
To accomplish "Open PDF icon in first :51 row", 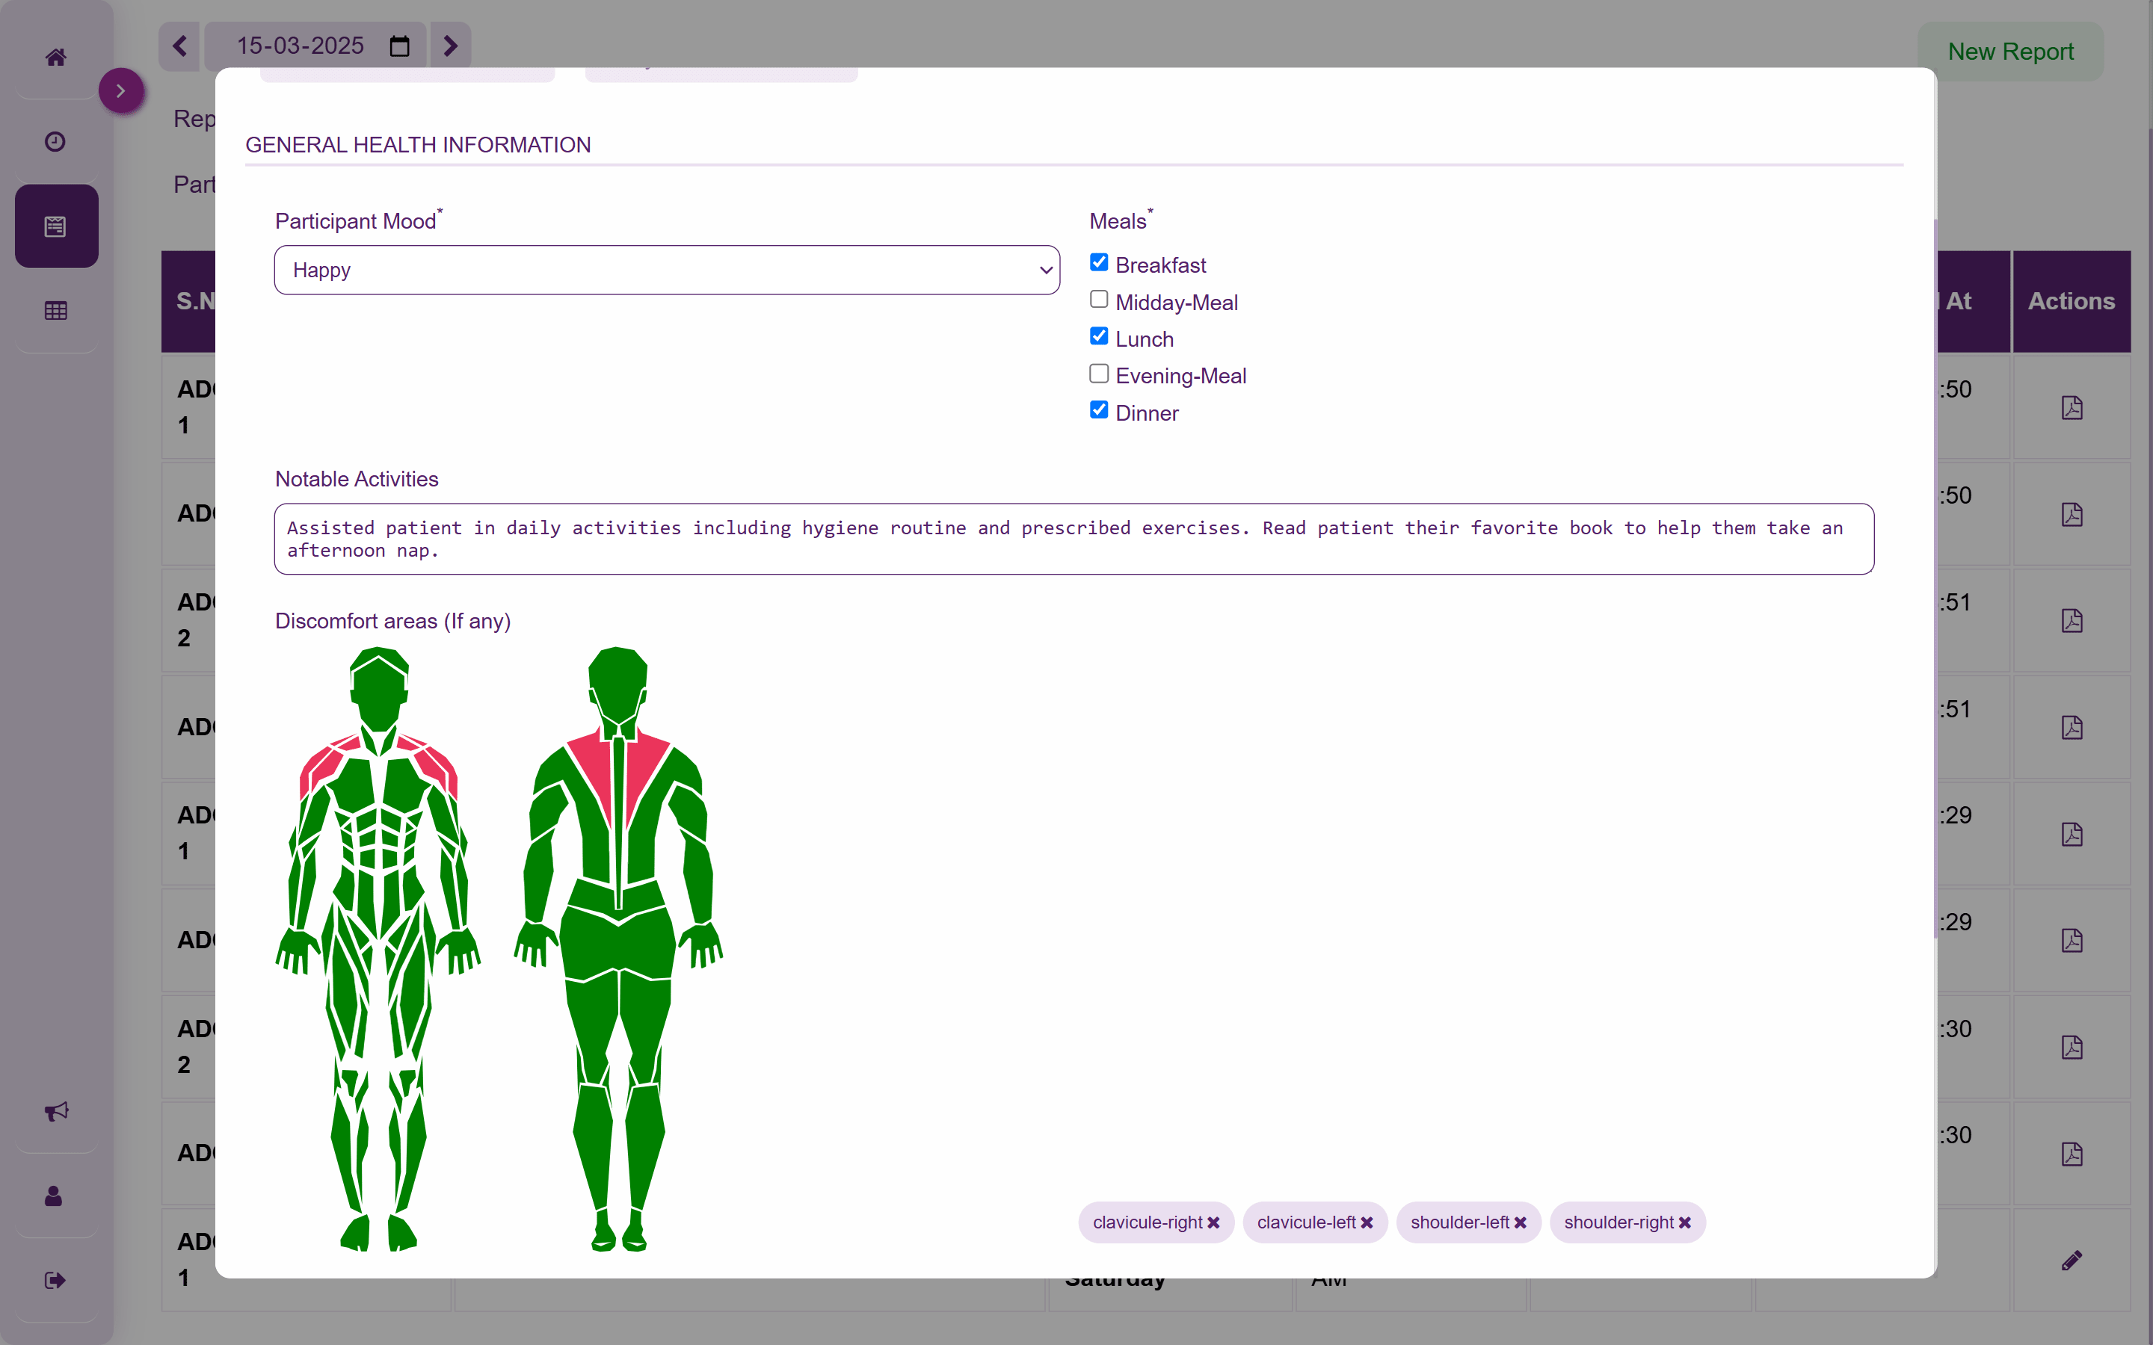I will [2072, 620].
